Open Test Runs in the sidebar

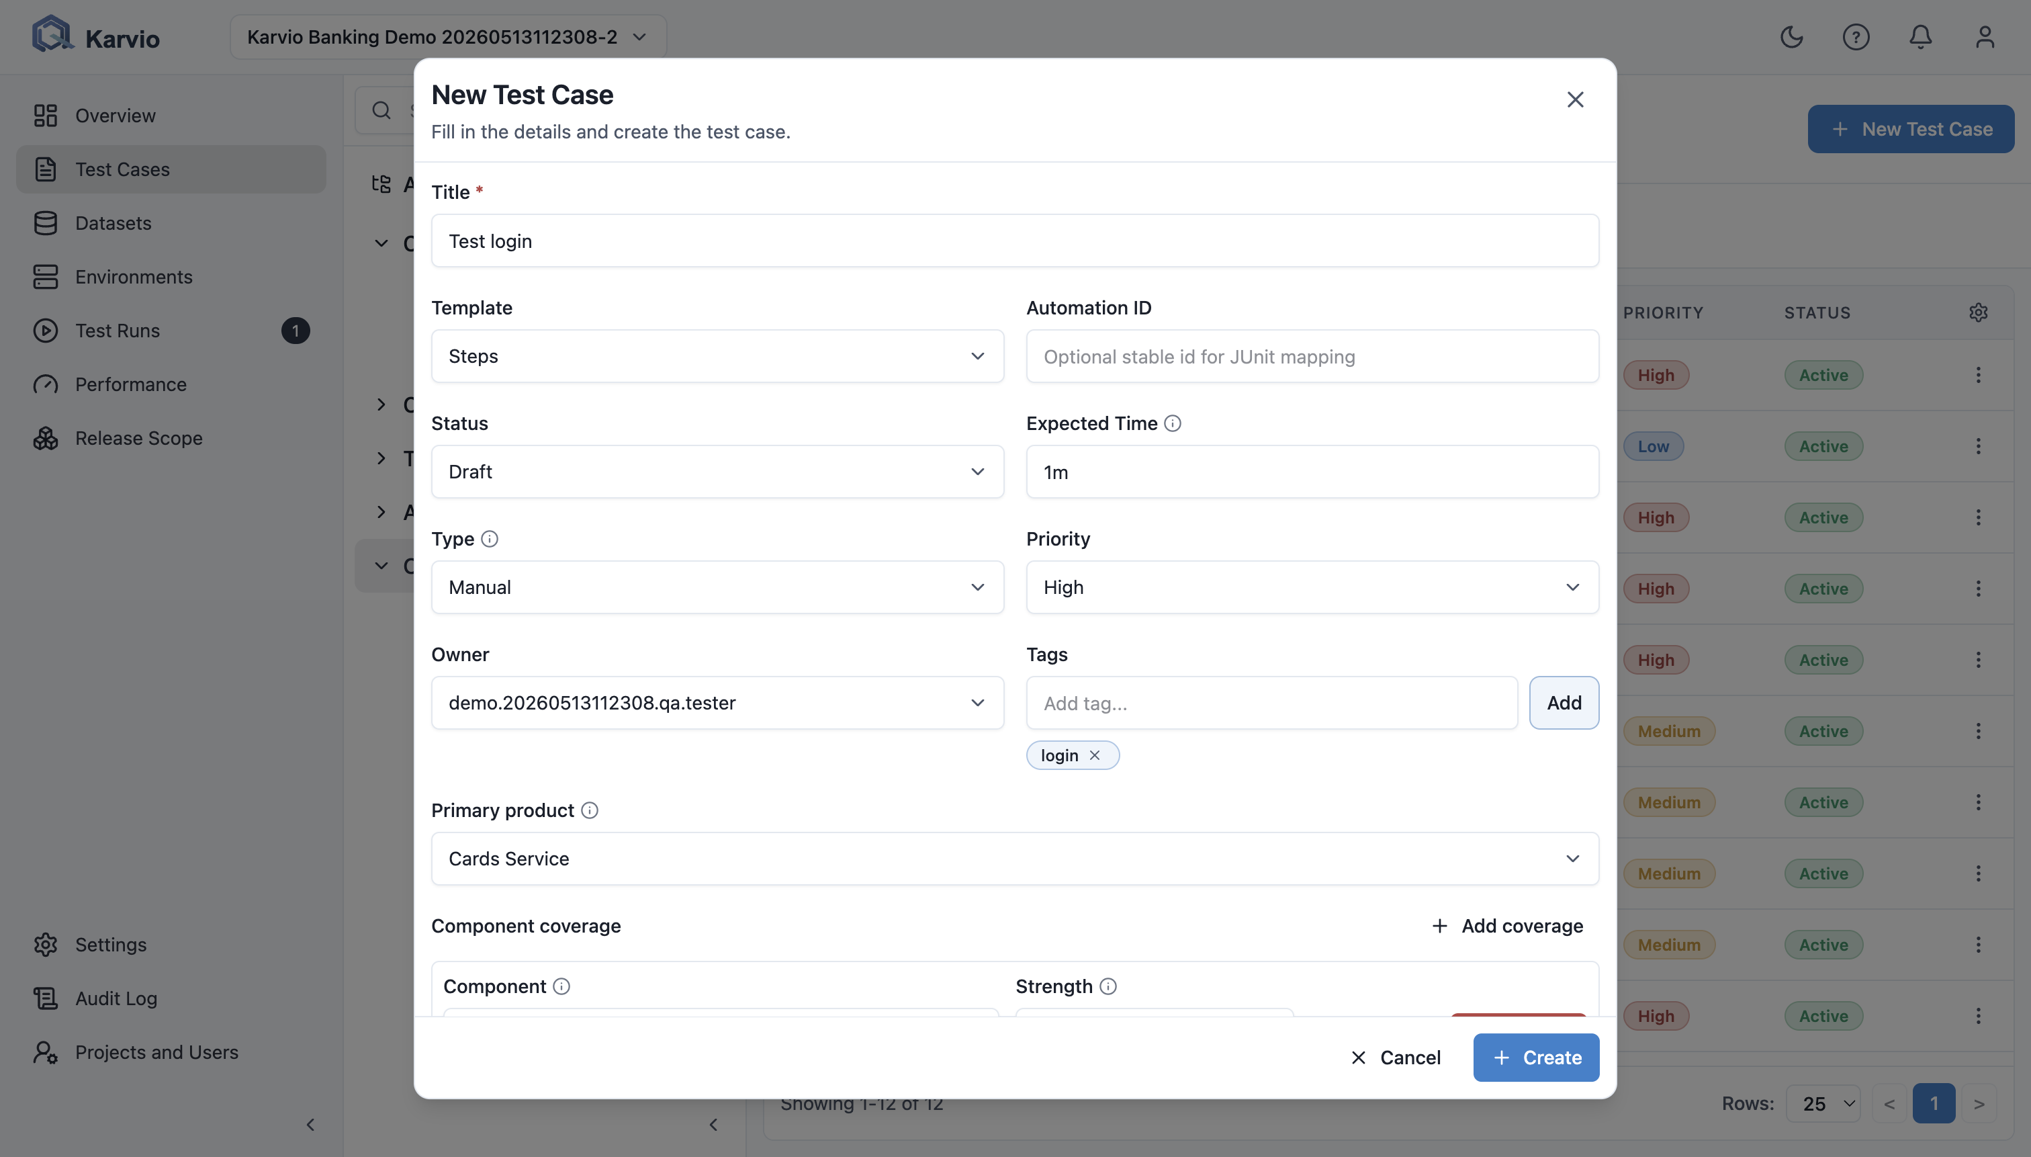171,331
